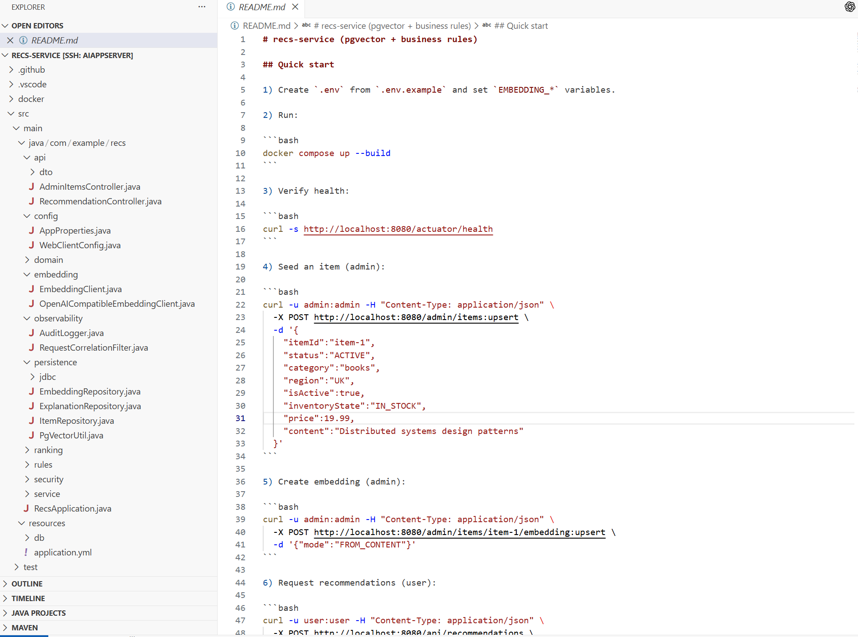858x637 pixels.
Task: Open the admin items upsert link
Action: tap(416, 317)
